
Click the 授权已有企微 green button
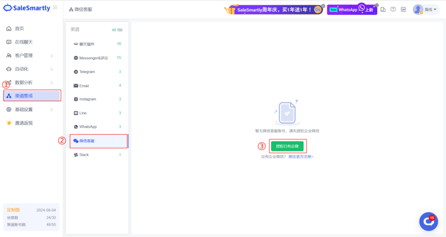coord(287,146)
